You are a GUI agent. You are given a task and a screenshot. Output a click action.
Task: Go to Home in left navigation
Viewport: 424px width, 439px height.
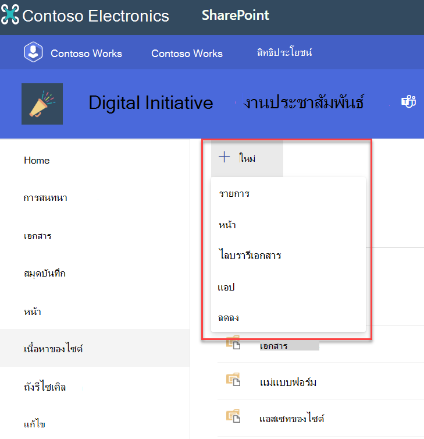[x=37, y=161]
